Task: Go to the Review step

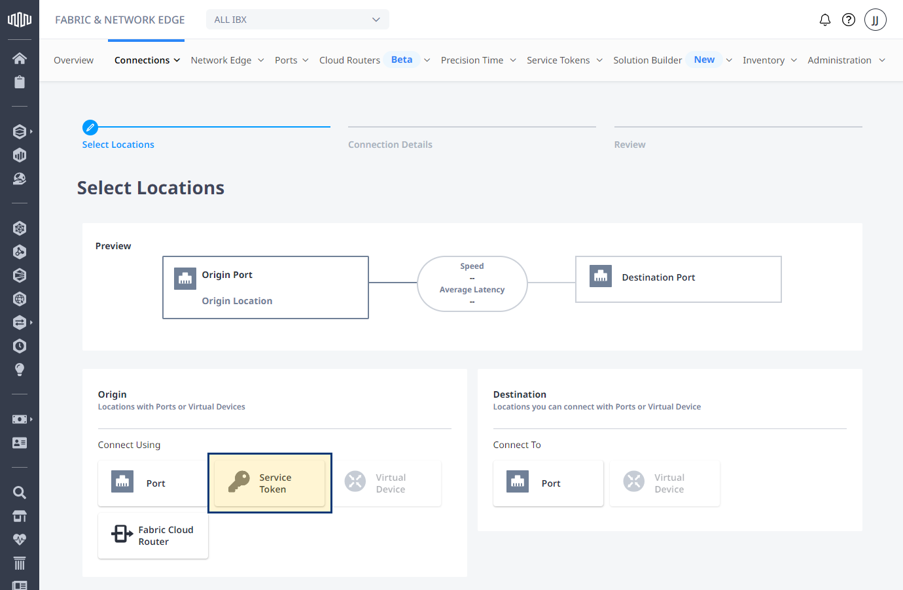Action: (629, 145)
